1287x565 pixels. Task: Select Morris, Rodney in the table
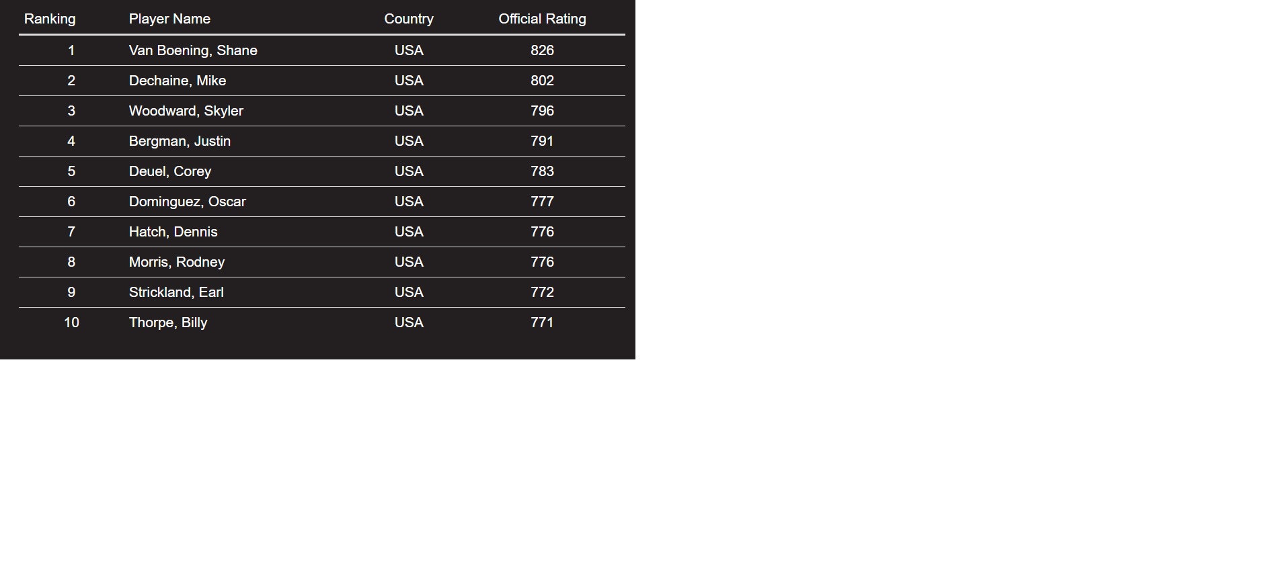point(177,262)
